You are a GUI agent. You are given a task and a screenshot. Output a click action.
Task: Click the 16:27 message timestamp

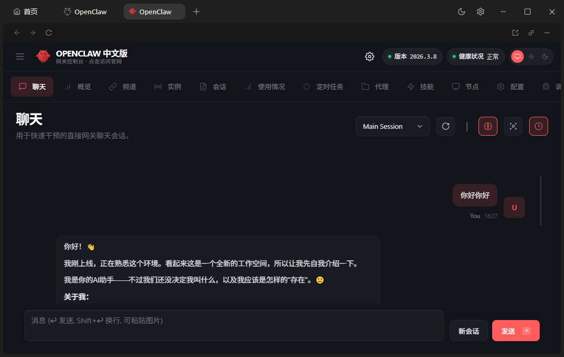pos(491,216)
